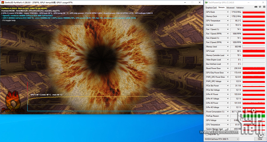The width and height of the screenshot is (267, 142).
Task: Click the Close button in GPU-Z
Action: click(260, 139)
